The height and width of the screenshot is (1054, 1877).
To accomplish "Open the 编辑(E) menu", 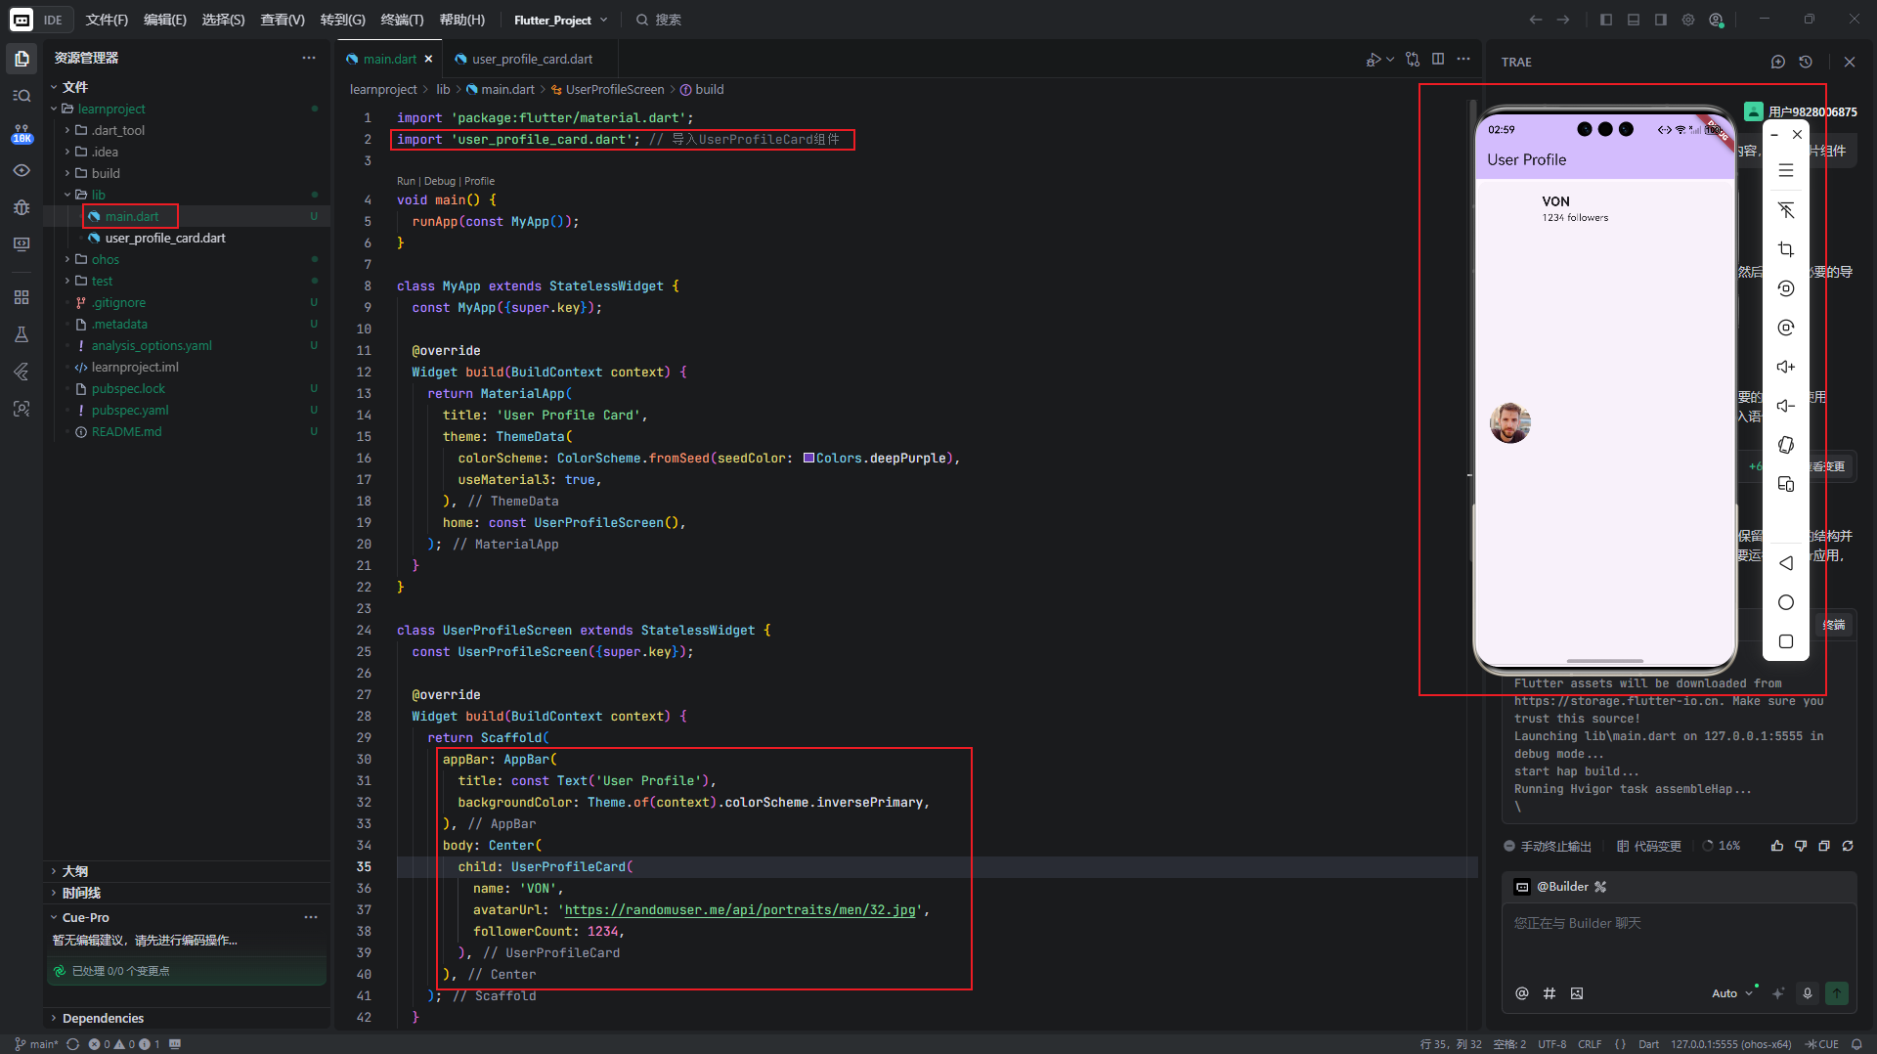I will click(164, 20).
